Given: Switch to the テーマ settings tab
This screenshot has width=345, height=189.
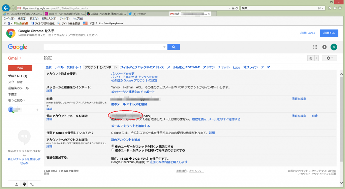Looking at the screenshot, I should (265, 67).
